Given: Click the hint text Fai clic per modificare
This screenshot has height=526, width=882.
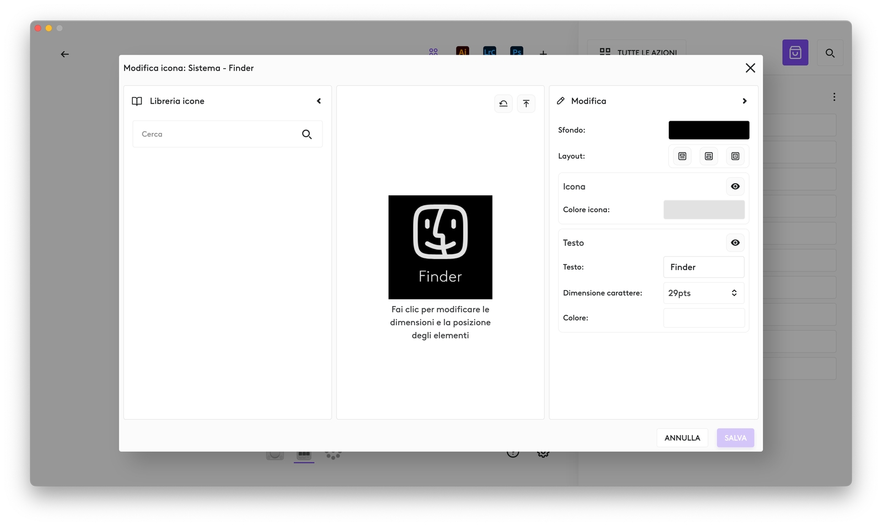Looking at the screenshot, I should point(440,323).
